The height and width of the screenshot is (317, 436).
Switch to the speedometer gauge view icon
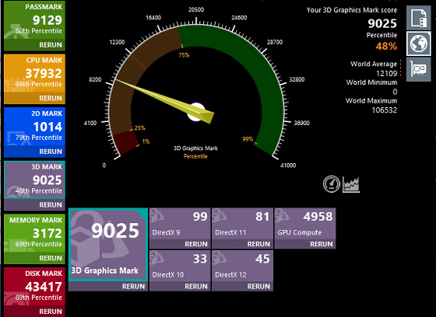click(332, 184)
